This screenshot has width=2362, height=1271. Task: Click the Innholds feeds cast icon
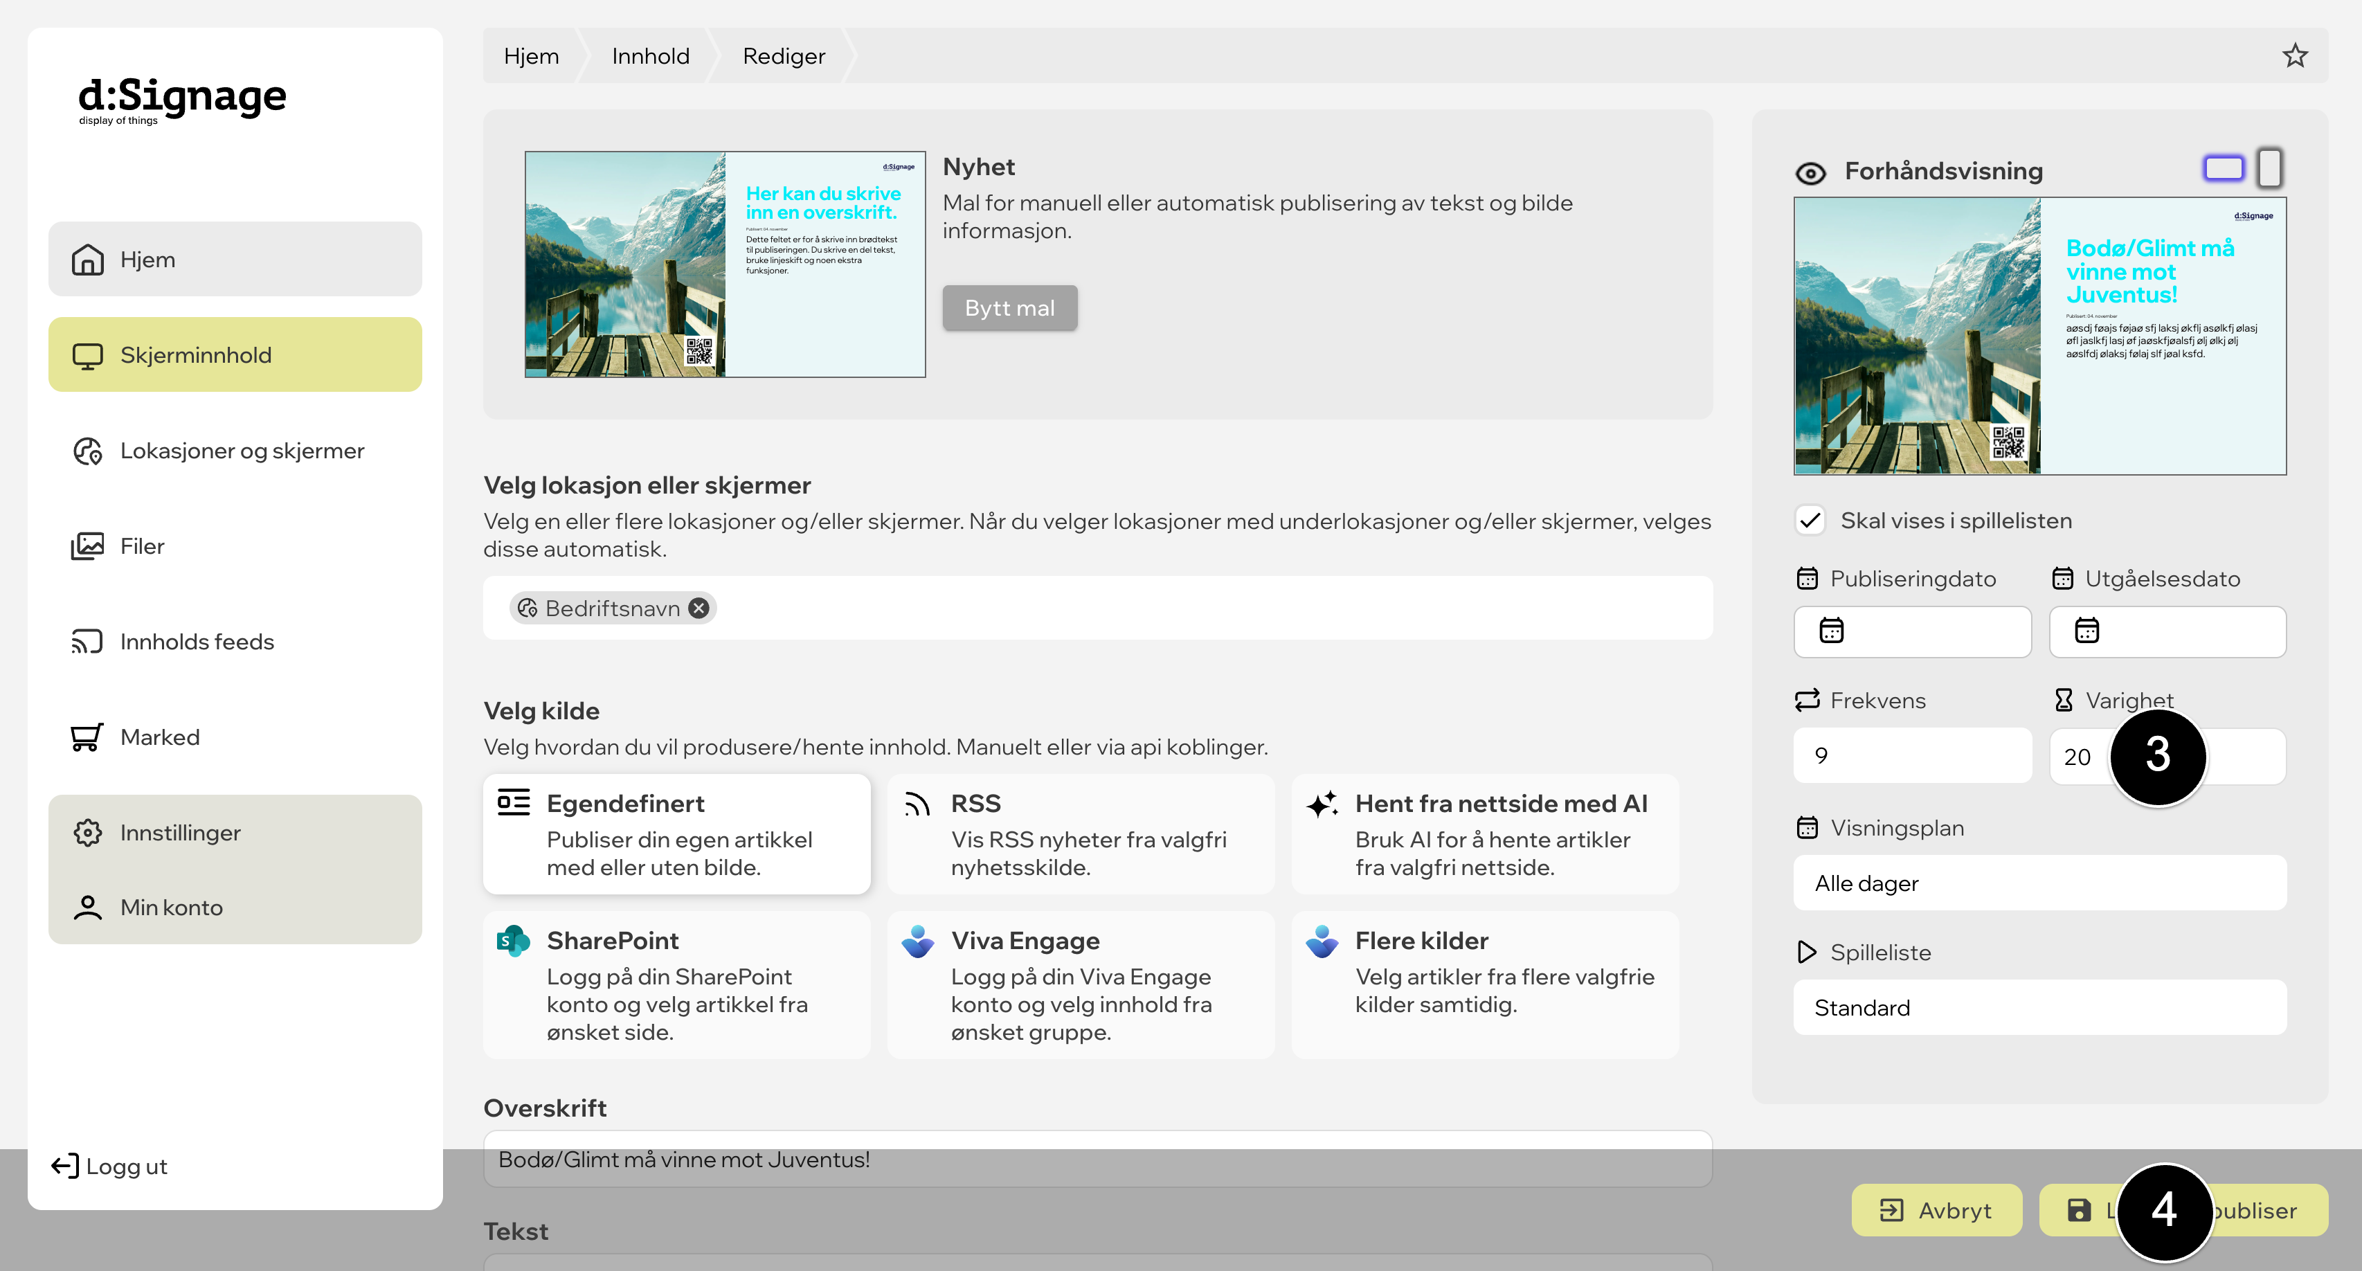87,641
